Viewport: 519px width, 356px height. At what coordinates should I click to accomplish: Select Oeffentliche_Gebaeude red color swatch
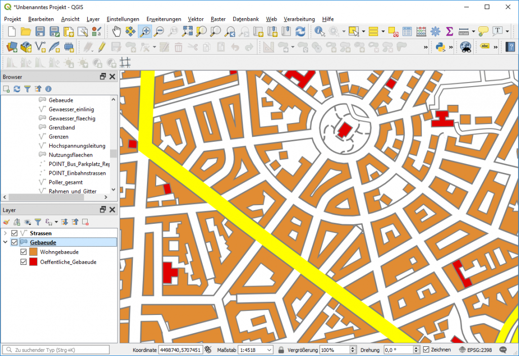point(33,262)
